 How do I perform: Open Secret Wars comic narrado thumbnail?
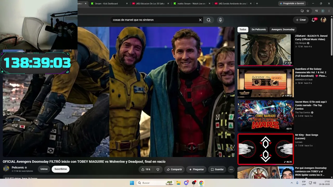coord(265,116)
